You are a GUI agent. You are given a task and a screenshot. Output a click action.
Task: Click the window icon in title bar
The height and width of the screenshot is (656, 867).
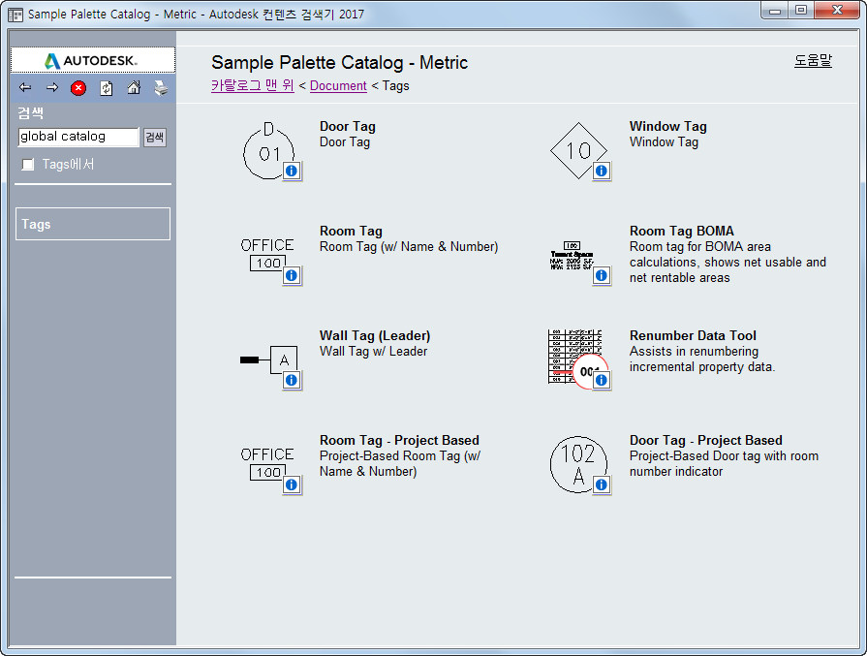click(x=15, y=15)
